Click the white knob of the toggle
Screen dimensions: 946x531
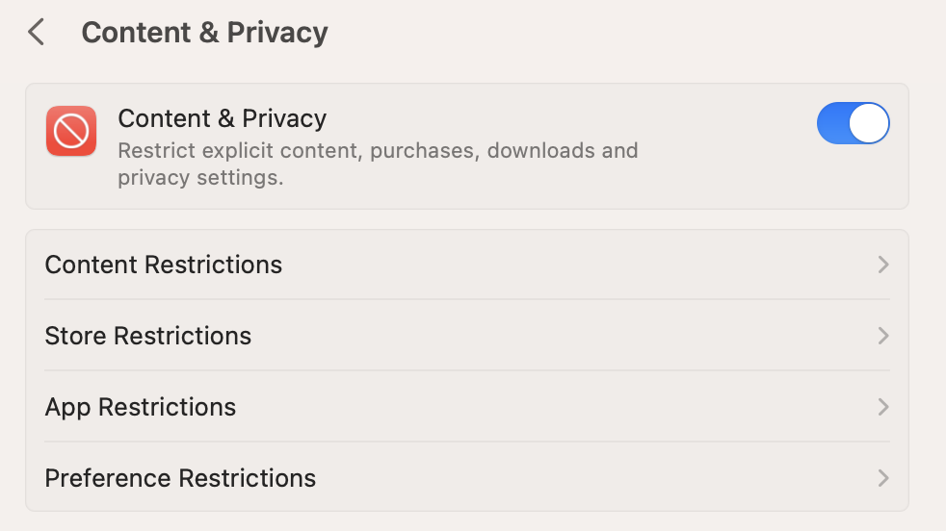point(869,123)
